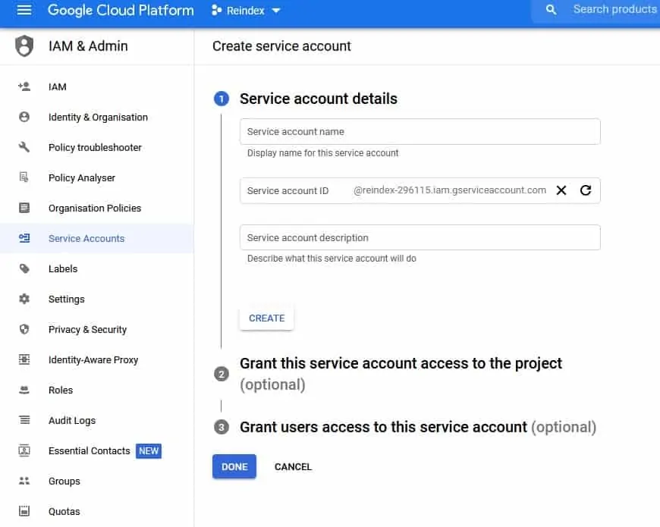Open Identity & Organisation page
The height and width of the screenshot is (527, 660).
pos(97,117)
